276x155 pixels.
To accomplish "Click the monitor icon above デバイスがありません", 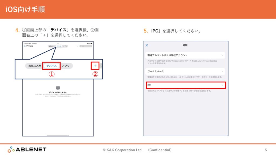I will [58, 88].
